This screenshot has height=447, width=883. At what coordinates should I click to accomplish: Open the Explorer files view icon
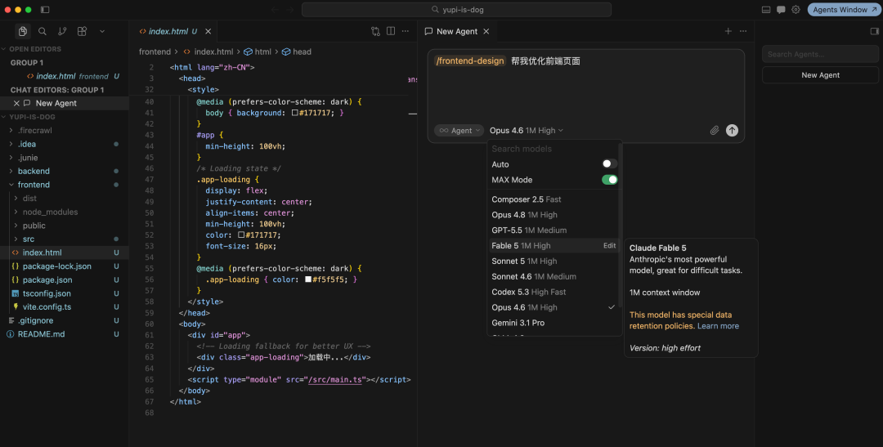click(23, 32)
